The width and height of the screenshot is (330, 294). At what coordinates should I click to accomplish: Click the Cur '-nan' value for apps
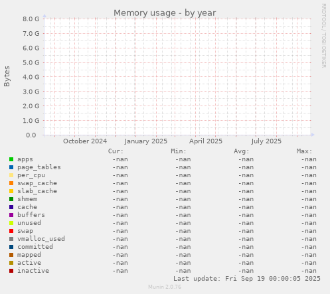(x=120, y=159)
